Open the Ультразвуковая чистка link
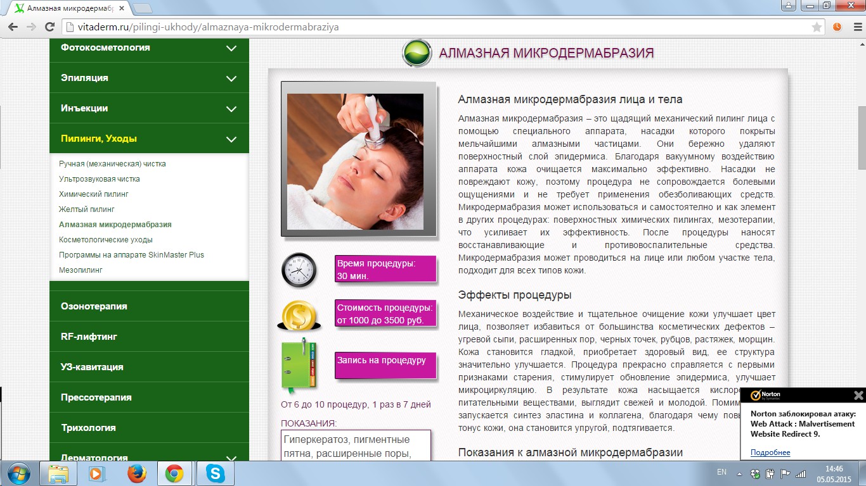This screenshot has width=866, height=486. tap(100, 179)
